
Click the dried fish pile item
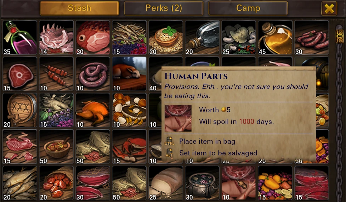coord(20,183)
